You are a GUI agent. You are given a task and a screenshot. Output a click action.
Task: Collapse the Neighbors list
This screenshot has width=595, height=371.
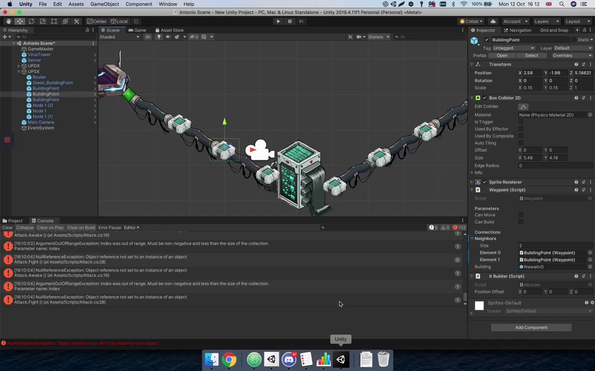[x=472, y=239]
